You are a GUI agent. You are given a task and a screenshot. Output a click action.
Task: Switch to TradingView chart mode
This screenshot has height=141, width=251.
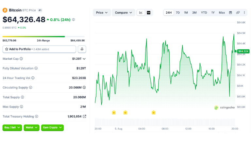click(149, 13)
